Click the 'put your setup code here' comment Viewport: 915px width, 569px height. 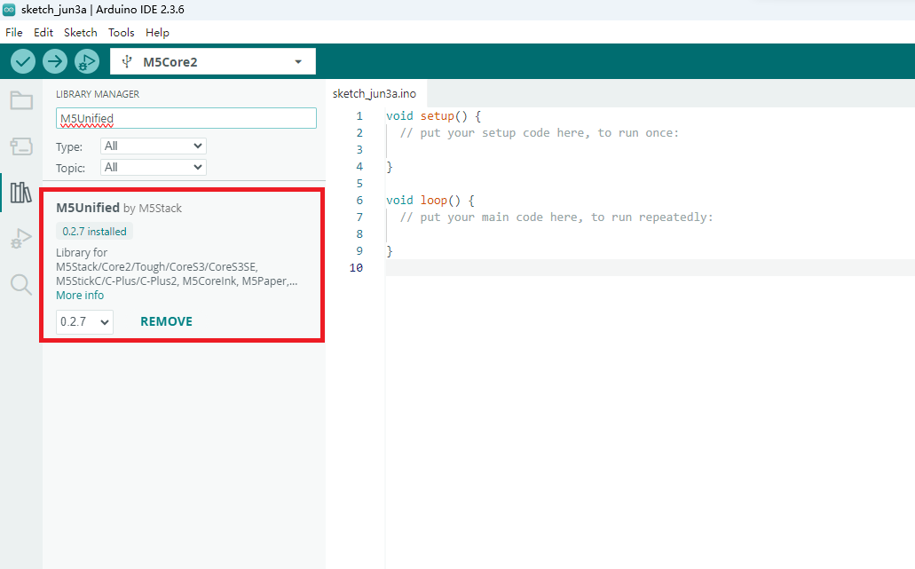coord(540,133)
